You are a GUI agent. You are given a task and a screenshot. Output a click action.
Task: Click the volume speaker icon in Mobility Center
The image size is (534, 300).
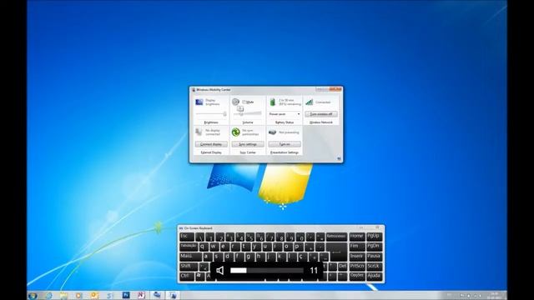click(235, 102)
